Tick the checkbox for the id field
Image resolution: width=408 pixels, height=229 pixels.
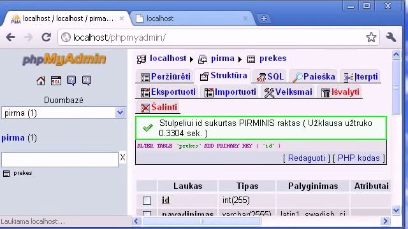tap(147, 200)
